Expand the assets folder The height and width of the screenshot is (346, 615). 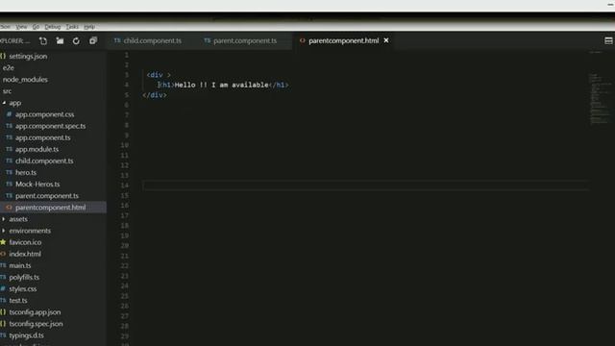pyautogui.click(x=4, y=219)
